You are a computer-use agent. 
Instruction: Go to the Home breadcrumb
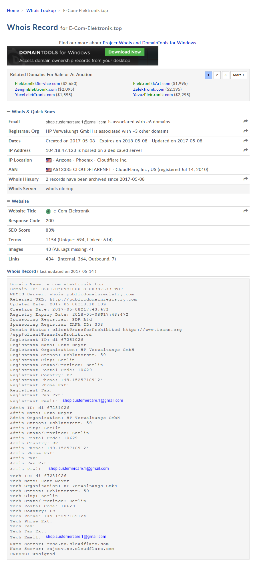pos(13,11)
